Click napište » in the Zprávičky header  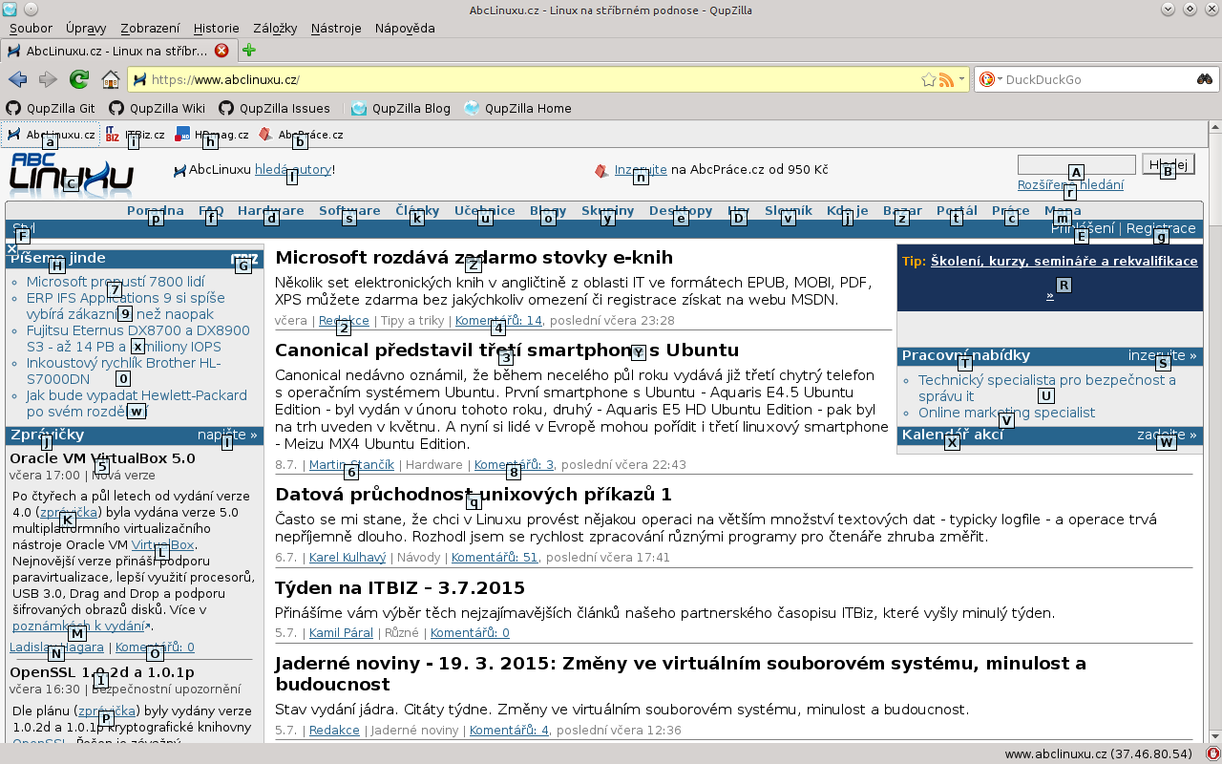point(227,435)
